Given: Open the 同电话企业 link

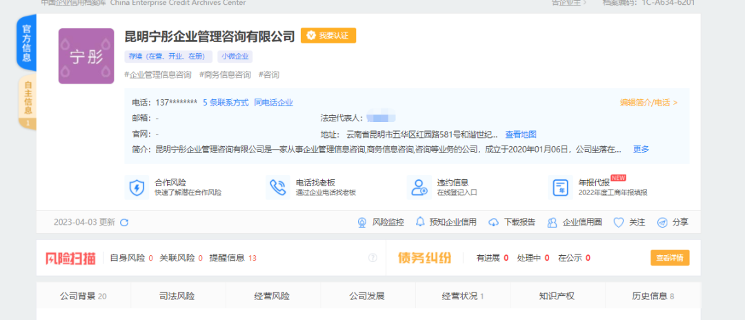Looking at the screenshot, I should (274, 103).
